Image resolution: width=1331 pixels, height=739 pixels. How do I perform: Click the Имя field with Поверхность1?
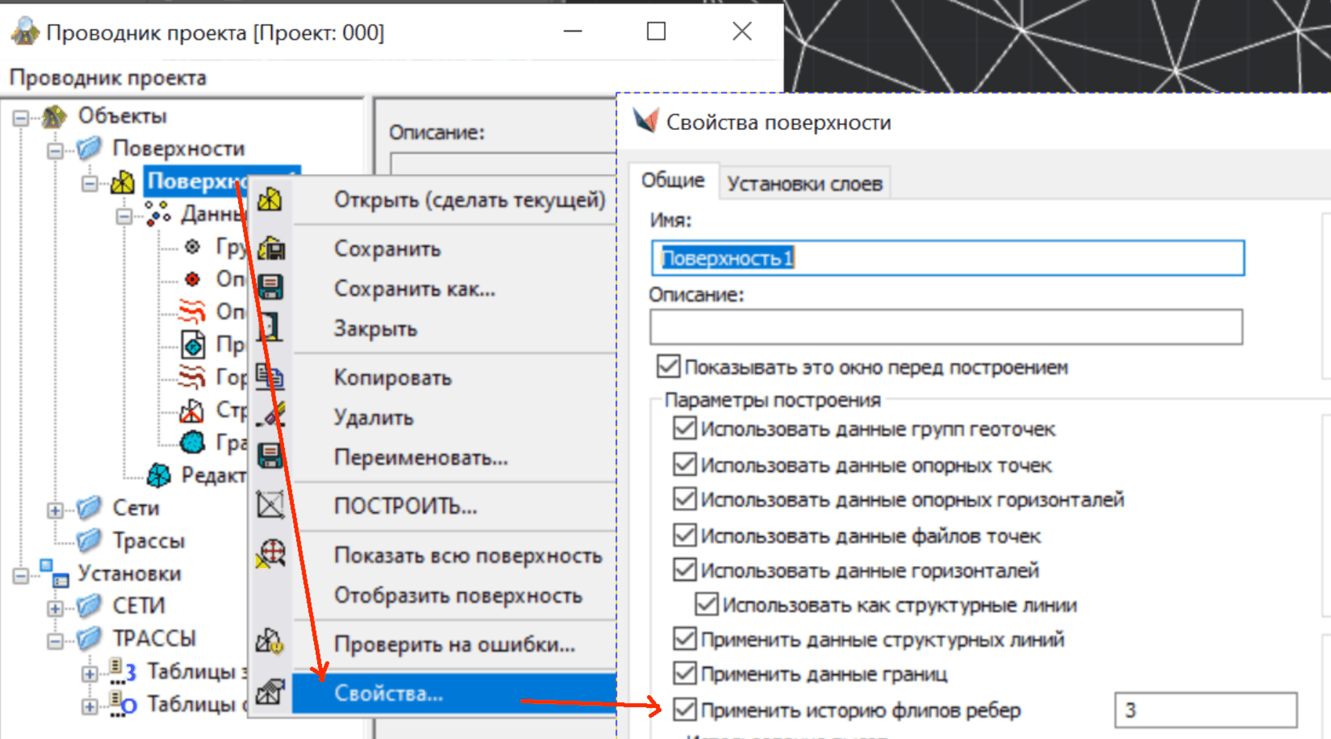(947, 259)
